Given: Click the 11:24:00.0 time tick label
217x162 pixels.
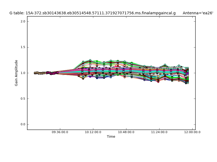Looking at the screenshot, I should coord(159,132).
